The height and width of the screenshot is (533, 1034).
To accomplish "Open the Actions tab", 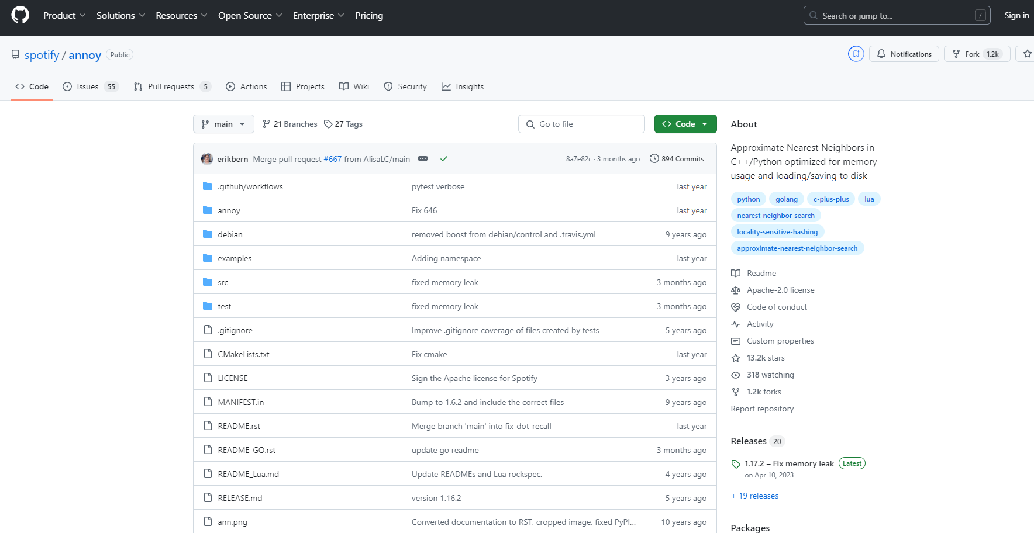I will [246, 86].
